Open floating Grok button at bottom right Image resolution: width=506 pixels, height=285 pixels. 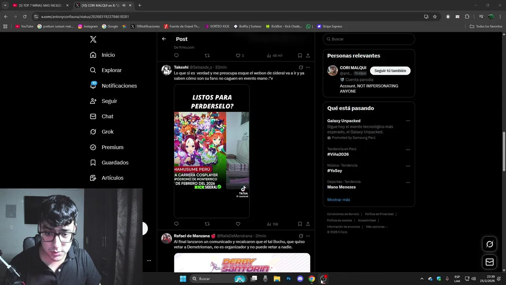[x=489, y=244]
